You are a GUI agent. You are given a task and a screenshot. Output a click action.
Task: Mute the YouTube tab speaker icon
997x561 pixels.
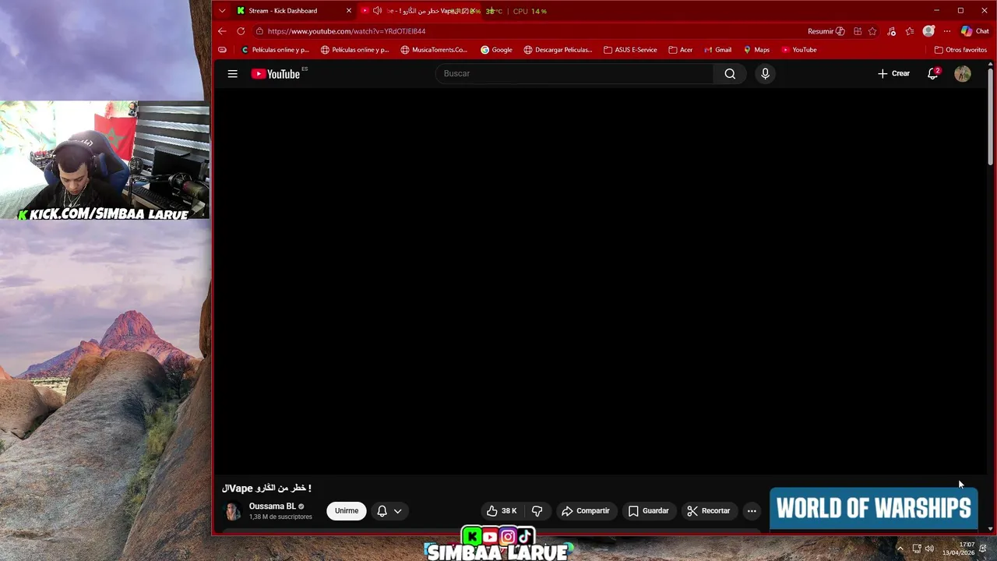377,11
